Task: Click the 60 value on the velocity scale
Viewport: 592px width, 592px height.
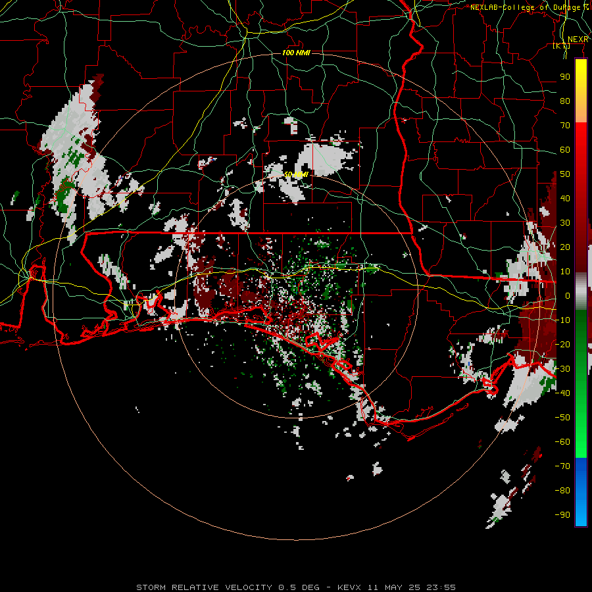Action: click(x=565, y=149)
